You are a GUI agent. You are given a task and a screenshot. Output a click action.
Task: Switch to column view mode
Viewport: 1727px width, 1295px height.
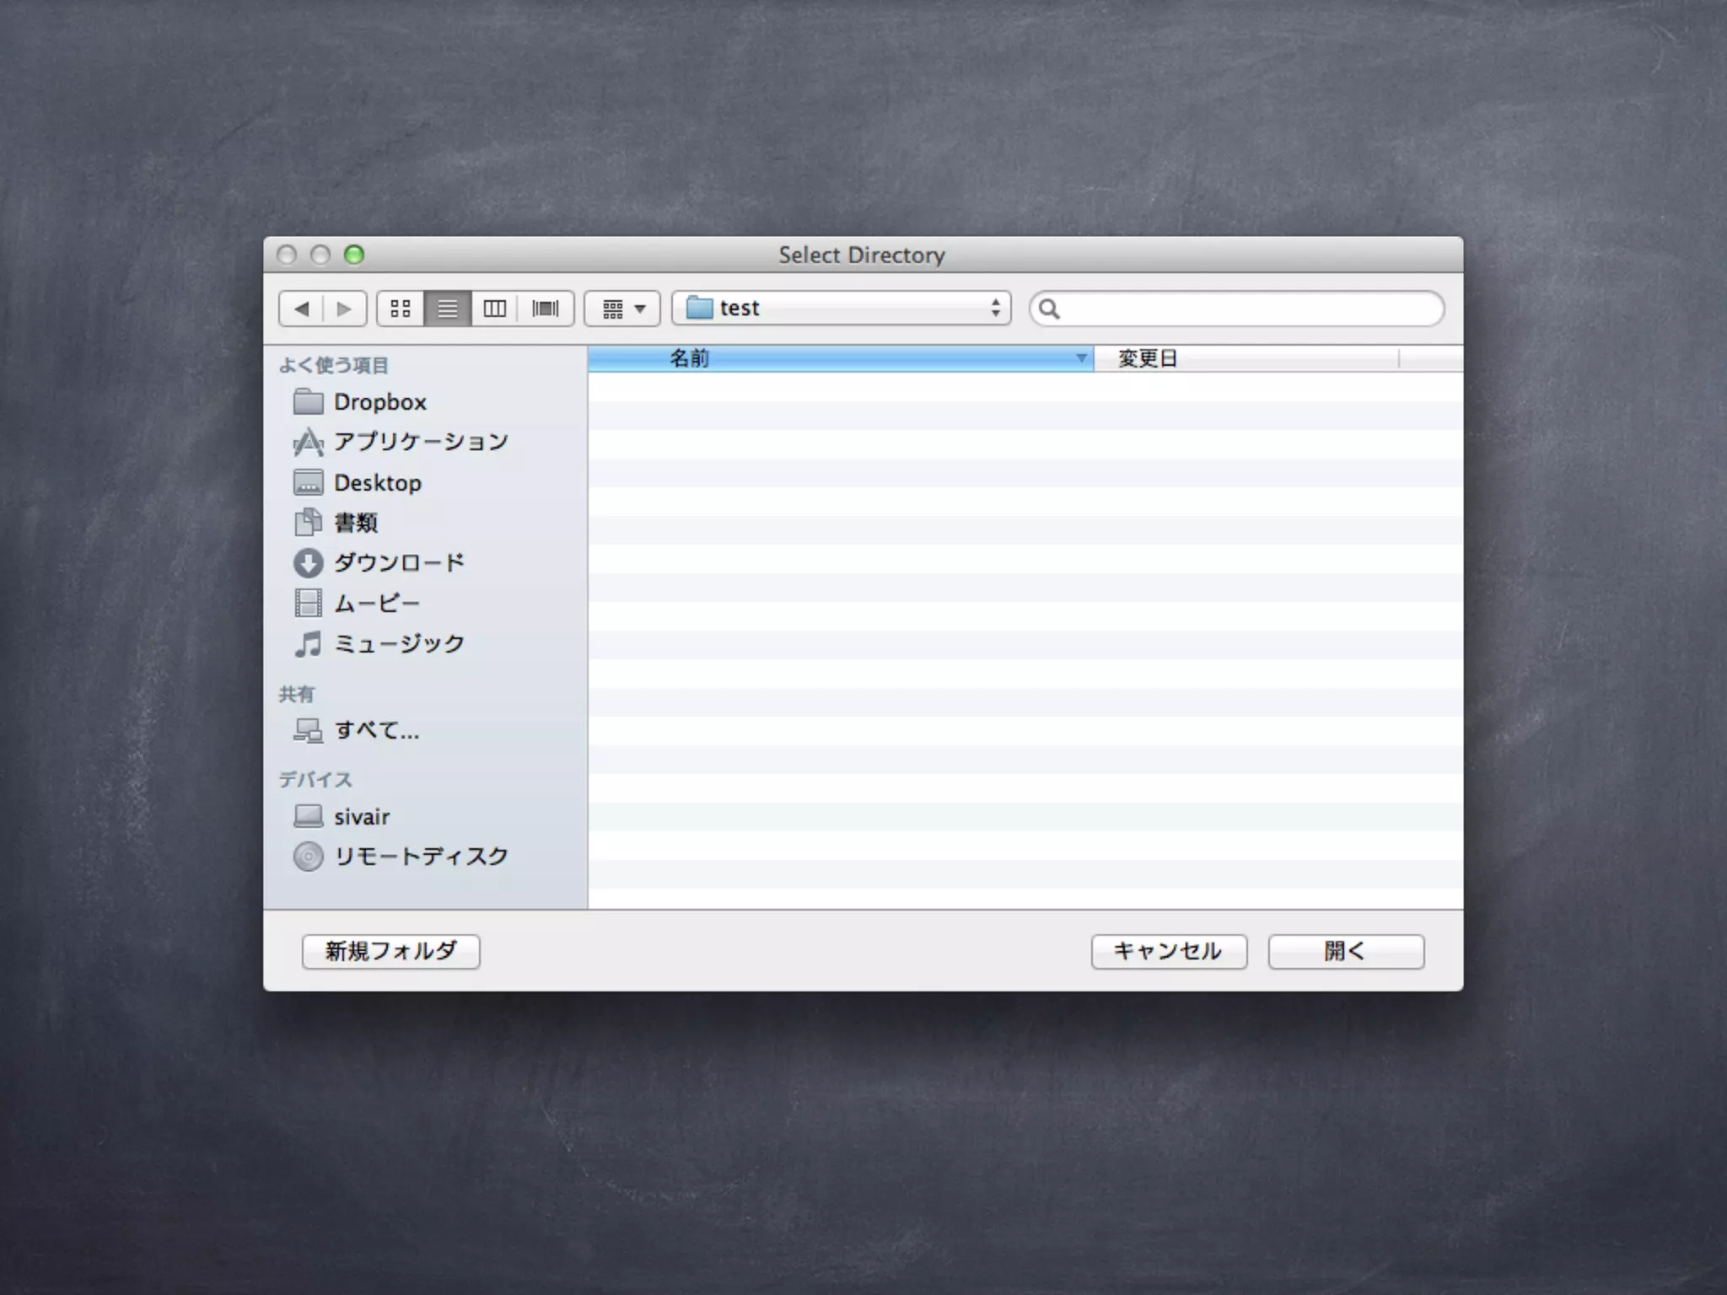pyautogui.click(x=495, y=309)
